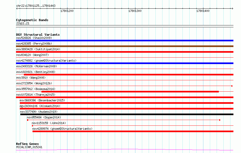Open the Cytogenetic Bands track title
Screen dimensions: 241x153
point(32,20)
